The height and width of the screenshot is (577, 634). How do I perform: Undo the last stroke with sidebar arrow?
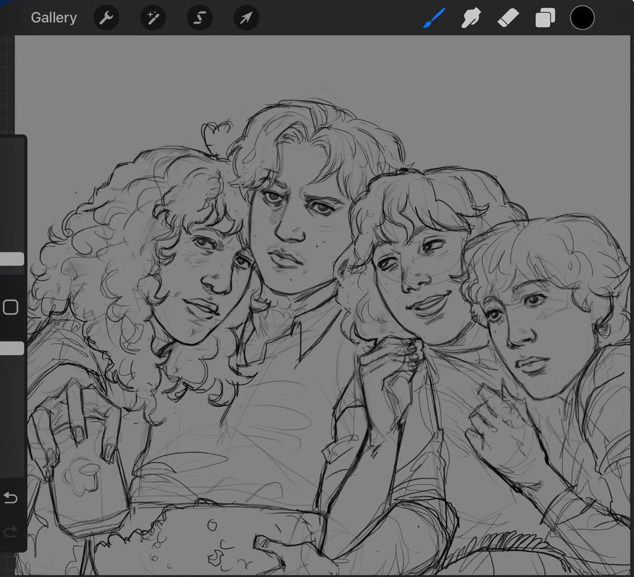coord(11,498)
